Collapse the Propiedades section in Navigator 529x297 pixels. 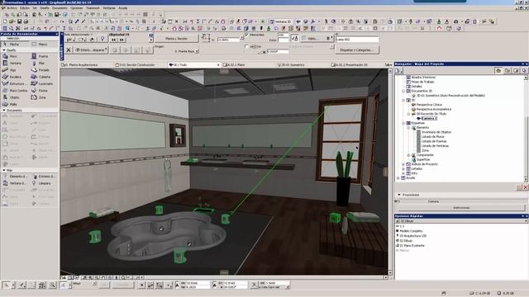pyautogui.click(x=399, y=195)
